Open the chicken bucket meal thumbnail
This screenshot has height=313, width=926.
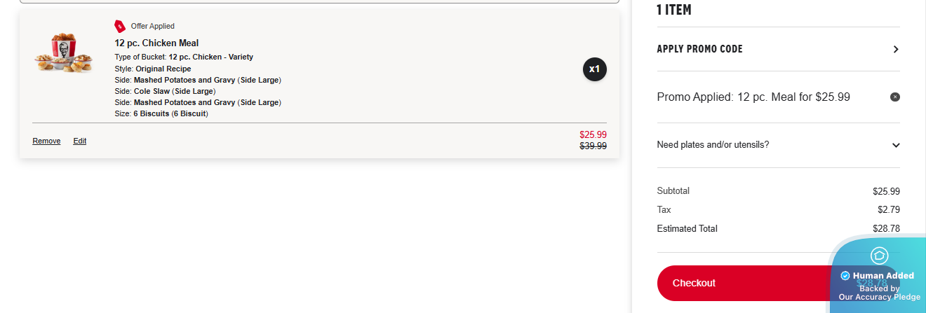63,55
